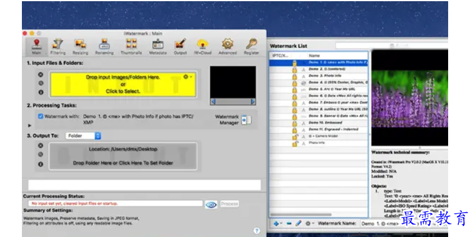Select the Demo 1 watermark row
The image size is (473, 237).
[x=318, y=62]
